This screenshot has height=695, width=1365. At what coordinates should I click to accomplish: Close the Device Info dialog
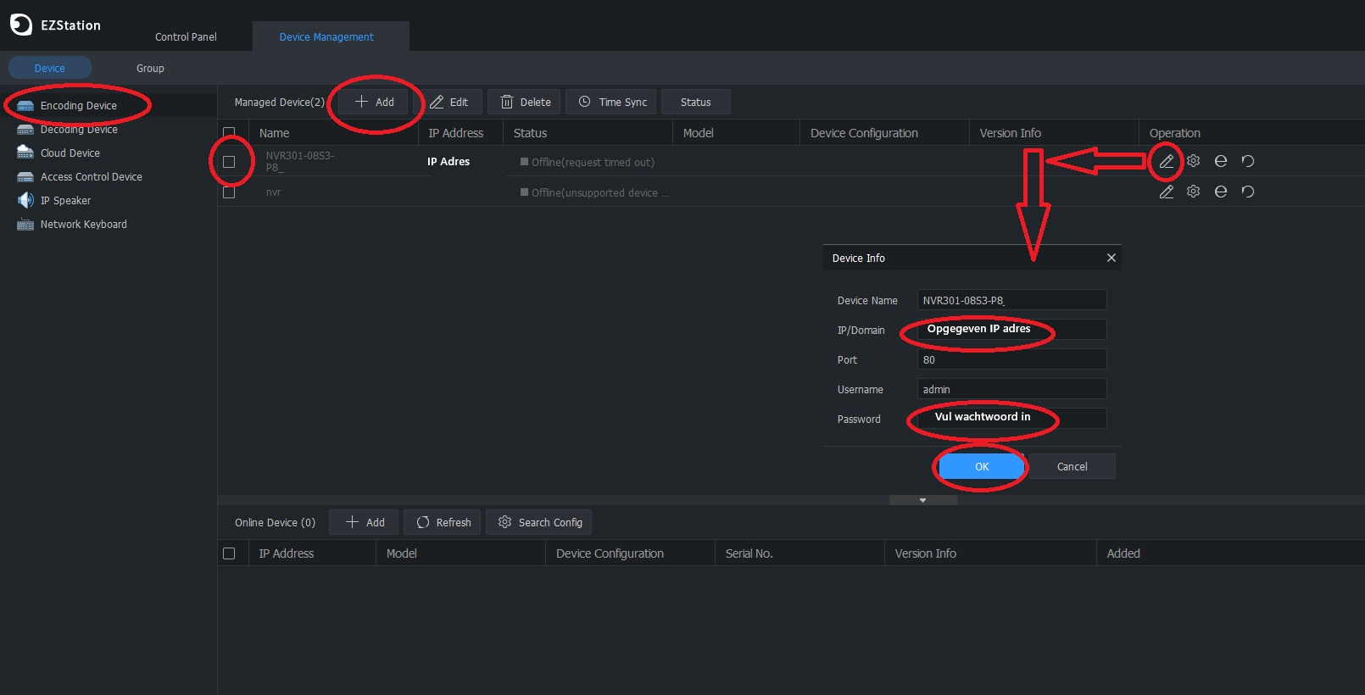coord(1111,258)
